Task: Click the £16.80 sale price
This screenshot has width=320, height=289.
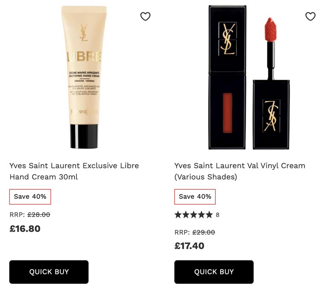Action: click(x=25, y=228)
